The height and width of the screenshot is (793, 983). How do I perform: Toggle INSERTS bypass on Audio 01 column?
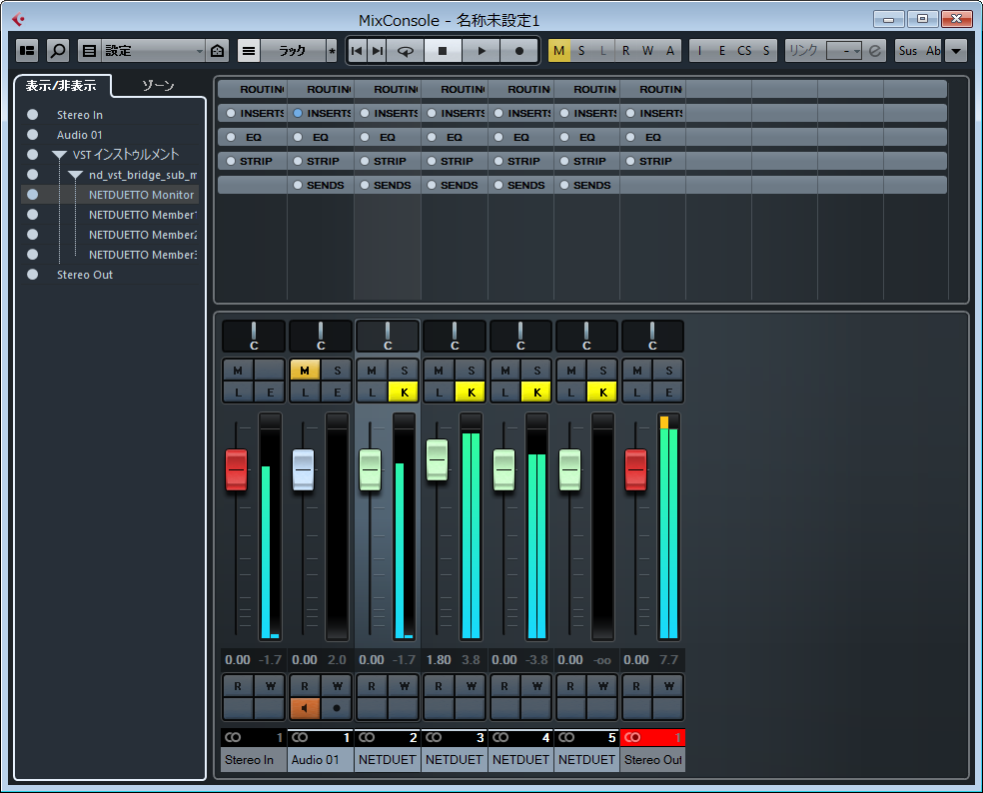tap(298, 114)
